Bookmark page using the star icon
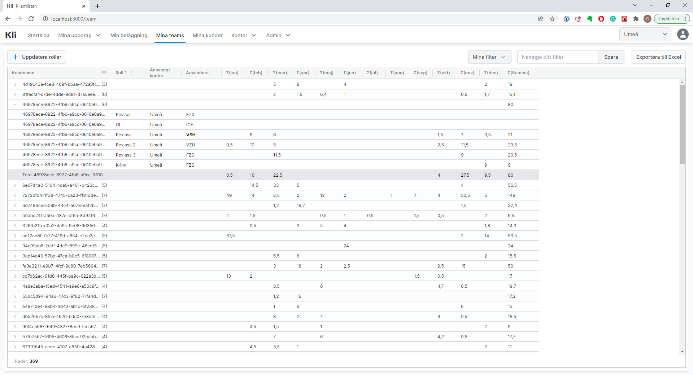 pos(552,19)
